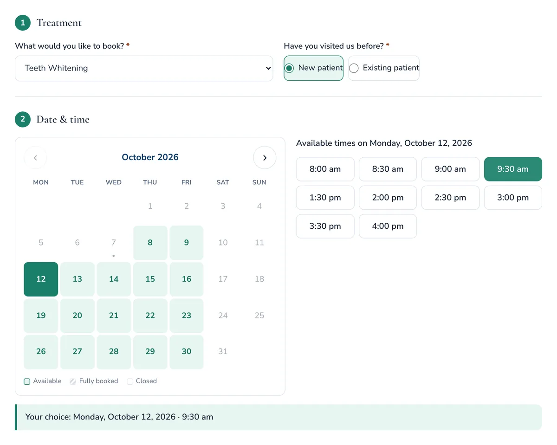Image resolution: width=557 pixels, height=445 pixels.
Task: Choose October 22 on the calendar
Action: tap(150, 316)
